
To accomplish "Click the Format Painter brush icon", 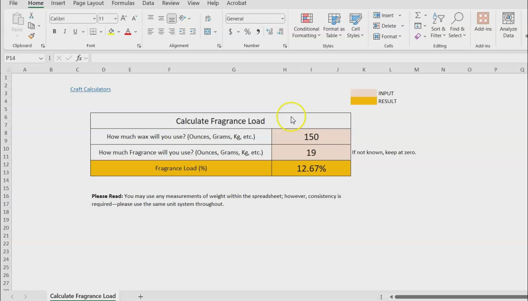I will (31, 36).
